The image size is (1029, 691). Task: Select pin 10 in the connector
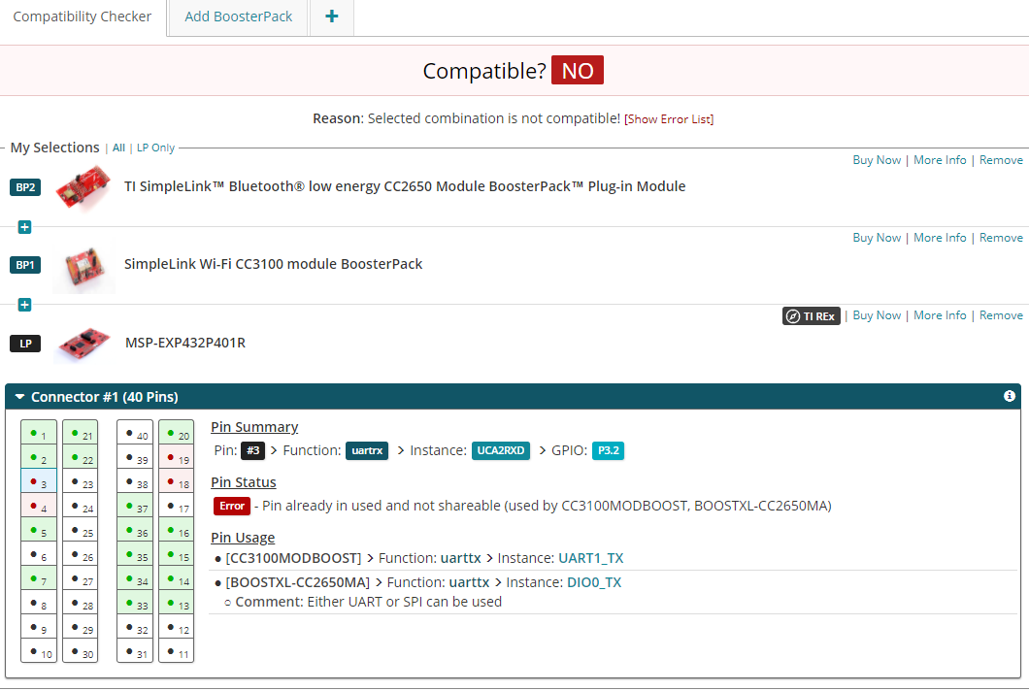[x=39, y=651]
